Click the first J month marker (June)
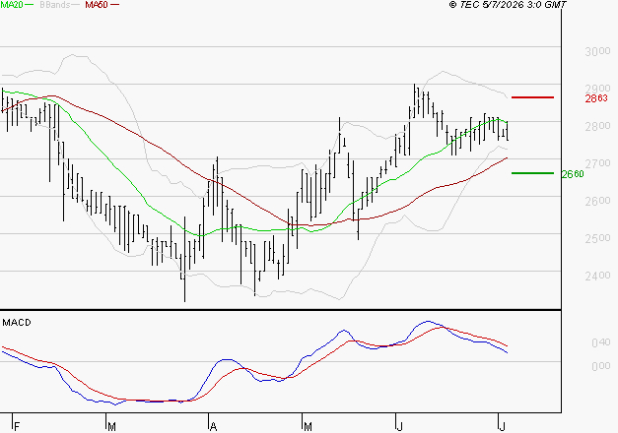The height and width of the screenshot is (433, 618). coord(399,427)
